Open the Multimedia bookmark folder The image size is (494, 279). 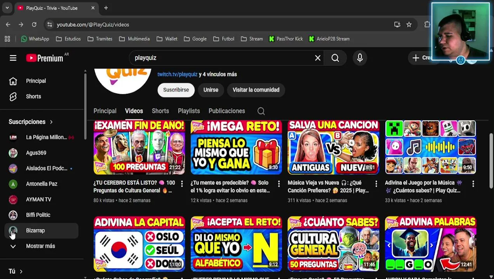(134, 39)
